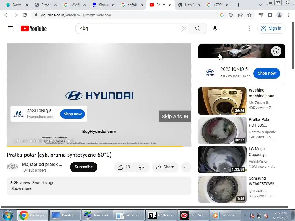Open the Action Center flag tray icon
295x221 pixels.
(x=252, y=216)
